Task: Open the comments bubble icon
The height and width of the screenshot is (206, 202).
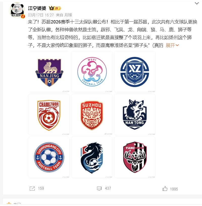Action: point(99,189)
